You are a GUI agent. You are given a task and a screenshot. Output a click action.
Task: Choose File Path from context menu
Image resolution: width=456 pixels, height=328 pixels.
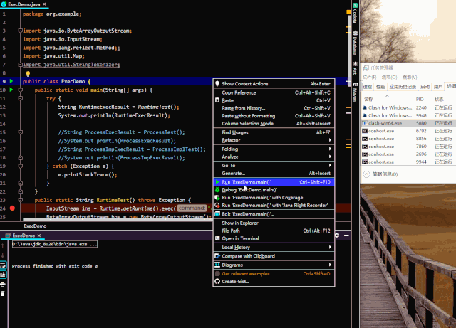pos(274,231)
